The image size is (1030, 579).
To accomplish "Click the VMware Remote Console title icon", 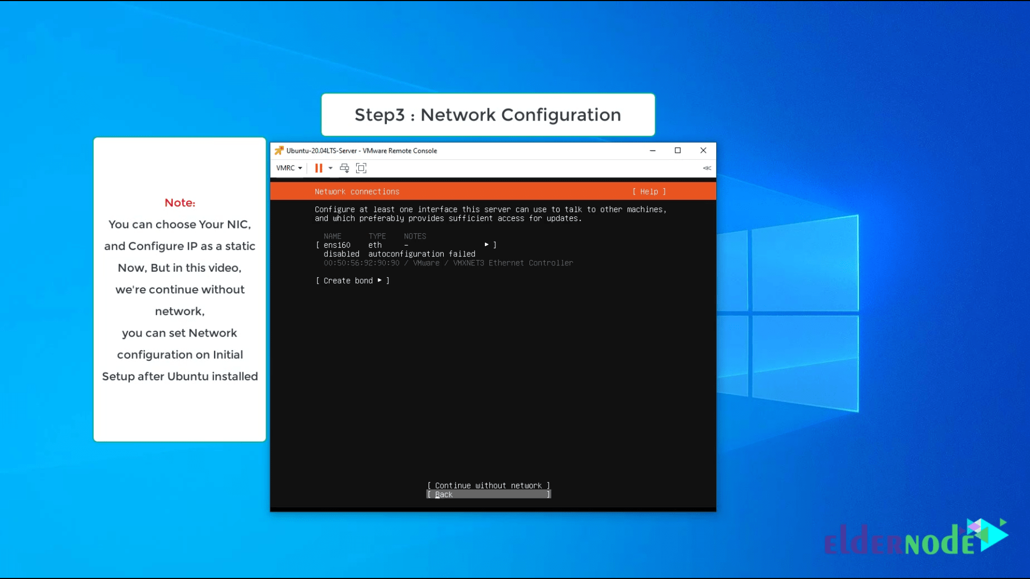I will tap(279, 151).
